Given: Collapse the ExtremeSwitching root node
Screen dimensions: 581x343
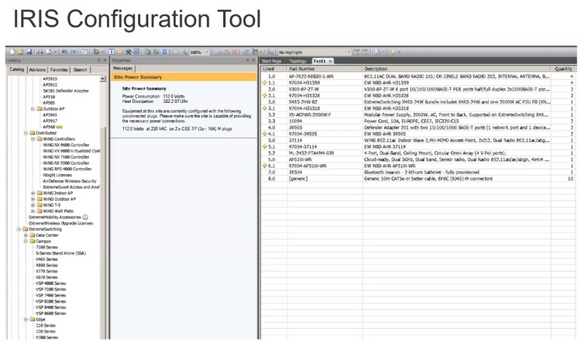Looking at the screenshot, I should click(x=19, y=229).
